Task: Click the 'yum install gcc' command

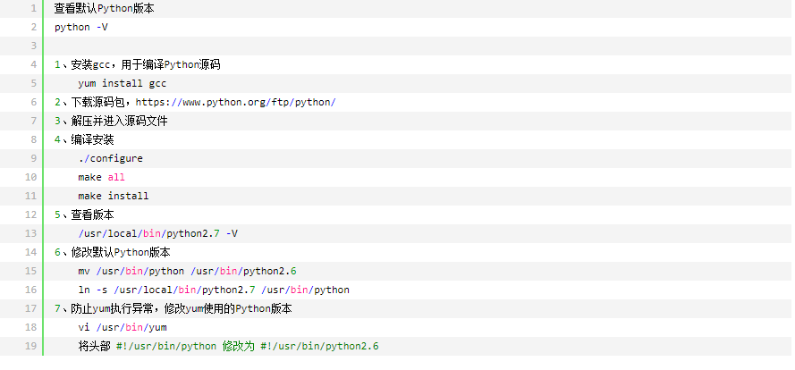Action: coord(122,83)
